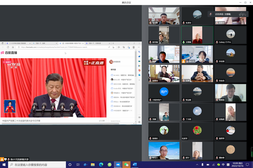253x168 pixels.
Task: Expand the system tray hidden icons arrow
Action: [x=197, y=165]
